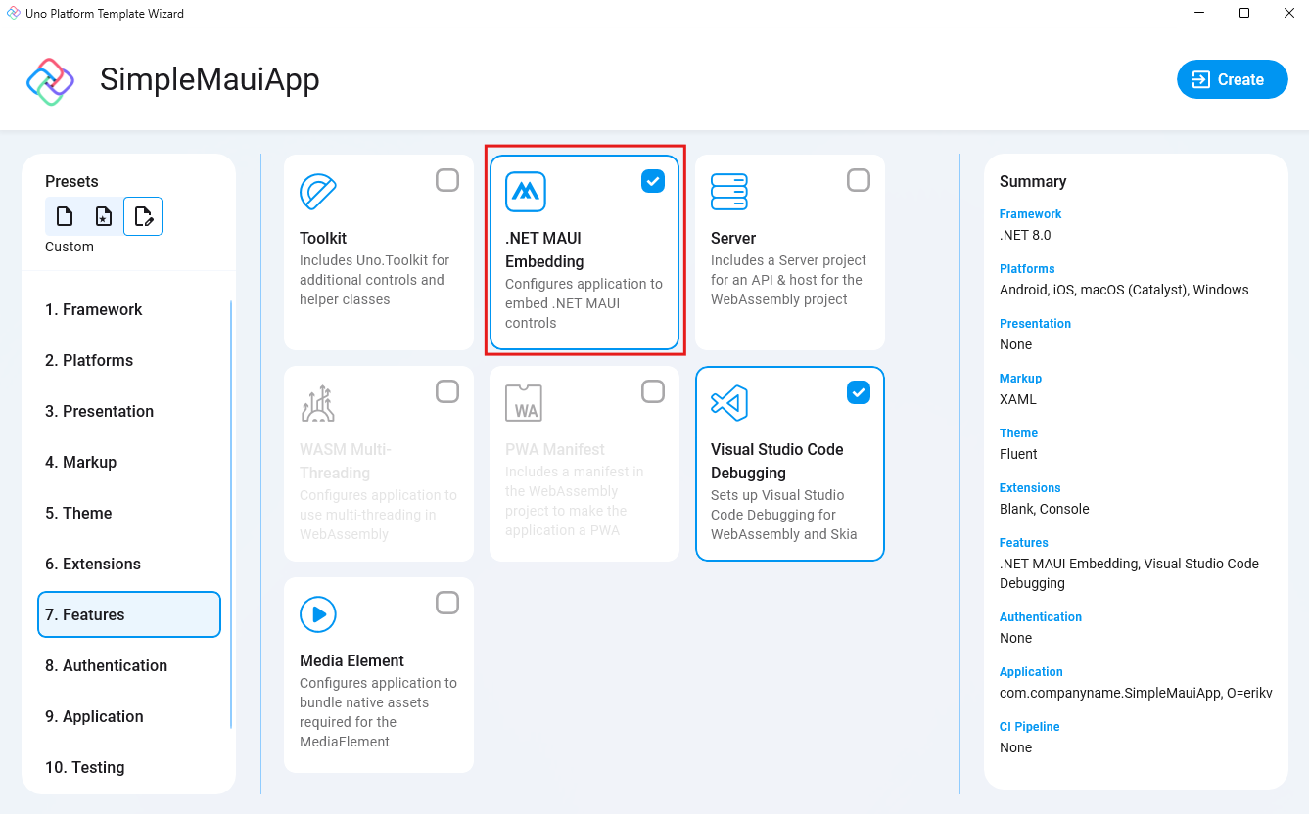
Task: Select the Blank preset icon
Action: 65,215
